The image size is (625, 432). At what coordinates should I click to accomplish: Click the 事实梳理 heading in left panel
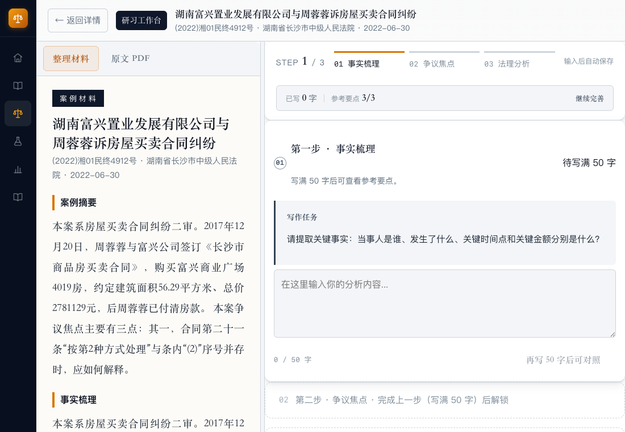coord(78,400)
